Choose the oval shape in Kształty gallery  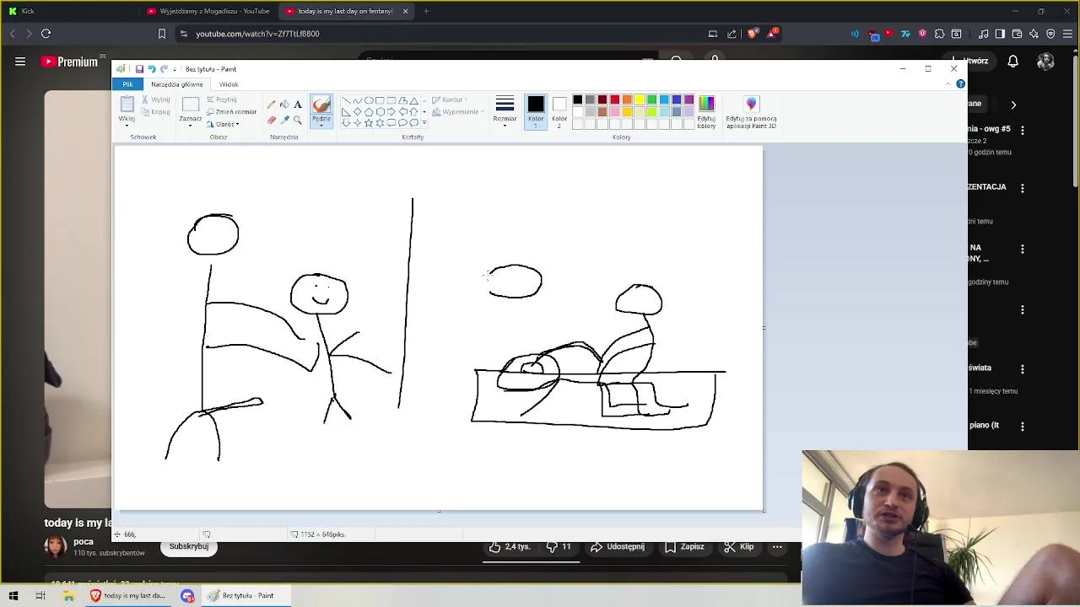[369, 100]
